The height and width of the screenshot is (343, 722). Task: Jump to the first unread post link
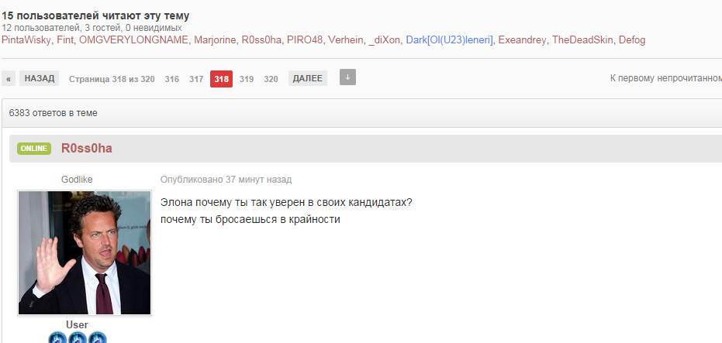[x=666, y=78]
